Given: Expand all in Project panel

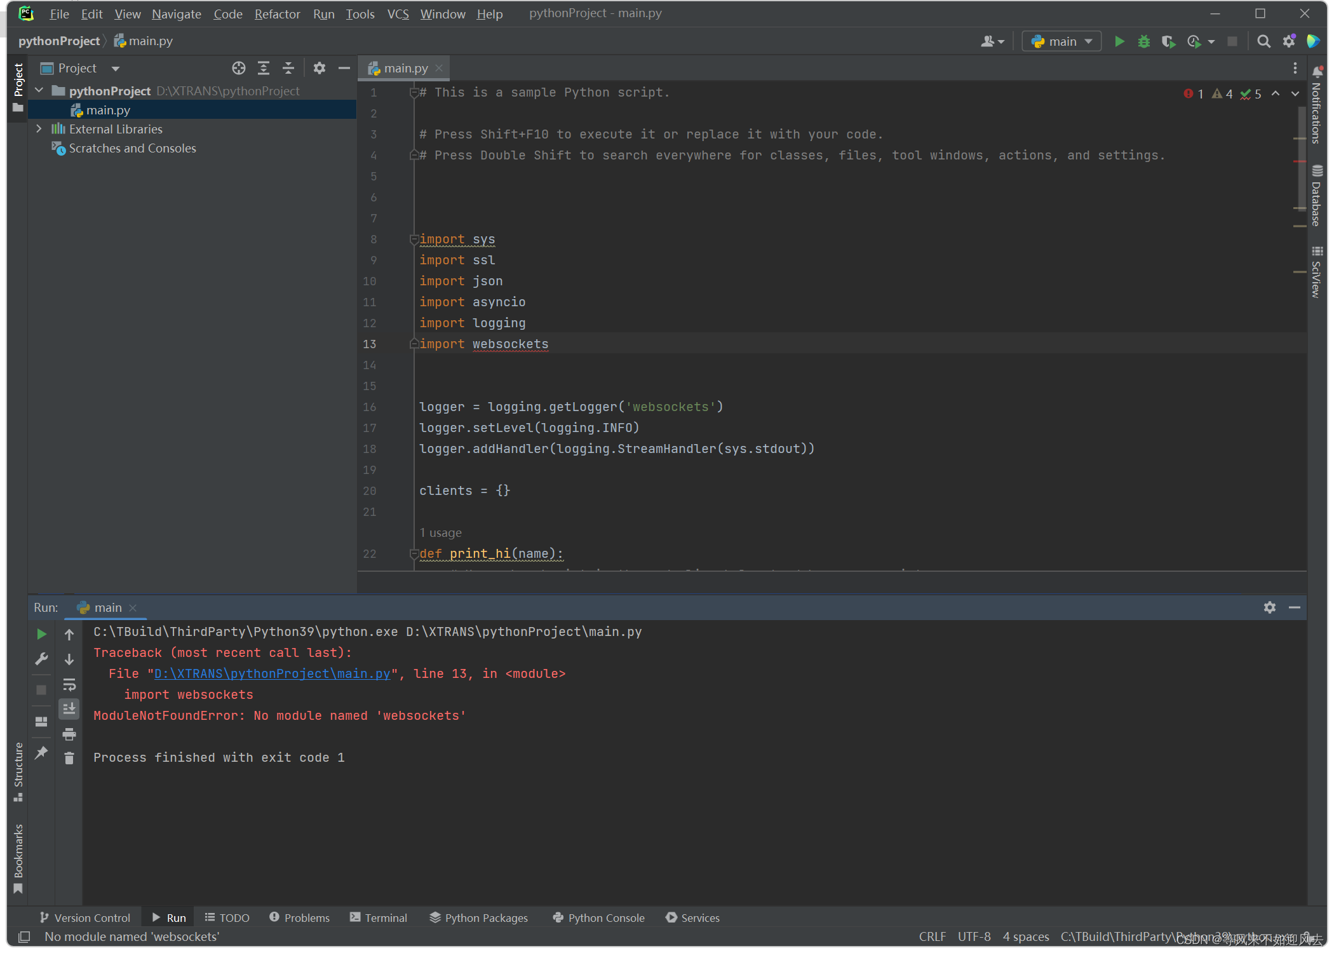Looking at the screenshot, I should (263, 68).
